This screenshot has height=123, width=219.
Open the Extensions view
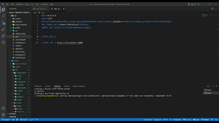(3, 36)
